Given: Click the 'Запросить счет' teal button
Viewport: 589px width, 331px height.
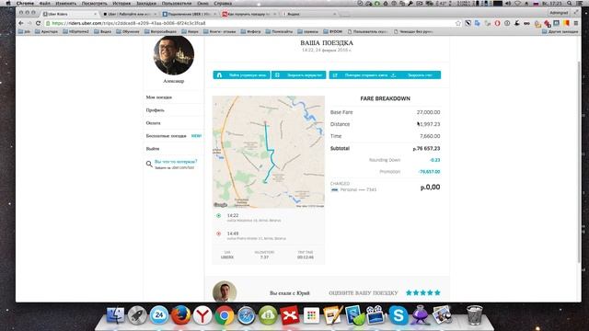Looking at the screenshot, I should [415, 75].
